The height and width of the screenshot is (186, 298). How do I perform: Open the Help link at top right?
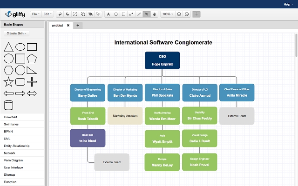[287, 4]
